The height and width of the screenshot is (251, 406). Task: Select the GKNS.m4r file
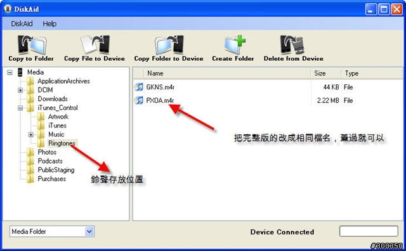click(x=160, y=87)
